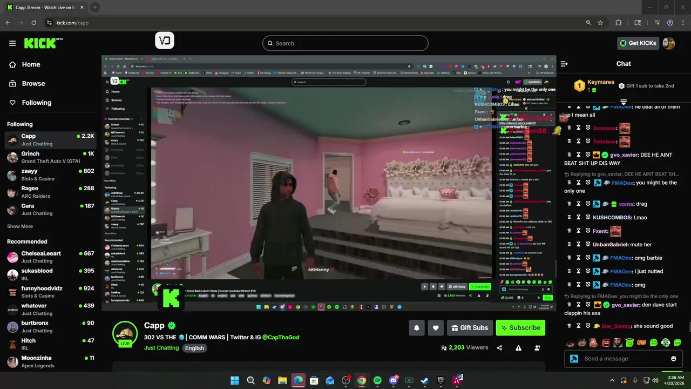
Task: Timeout vonta using the hourglass icon
Action: click(x=578, y=204)
